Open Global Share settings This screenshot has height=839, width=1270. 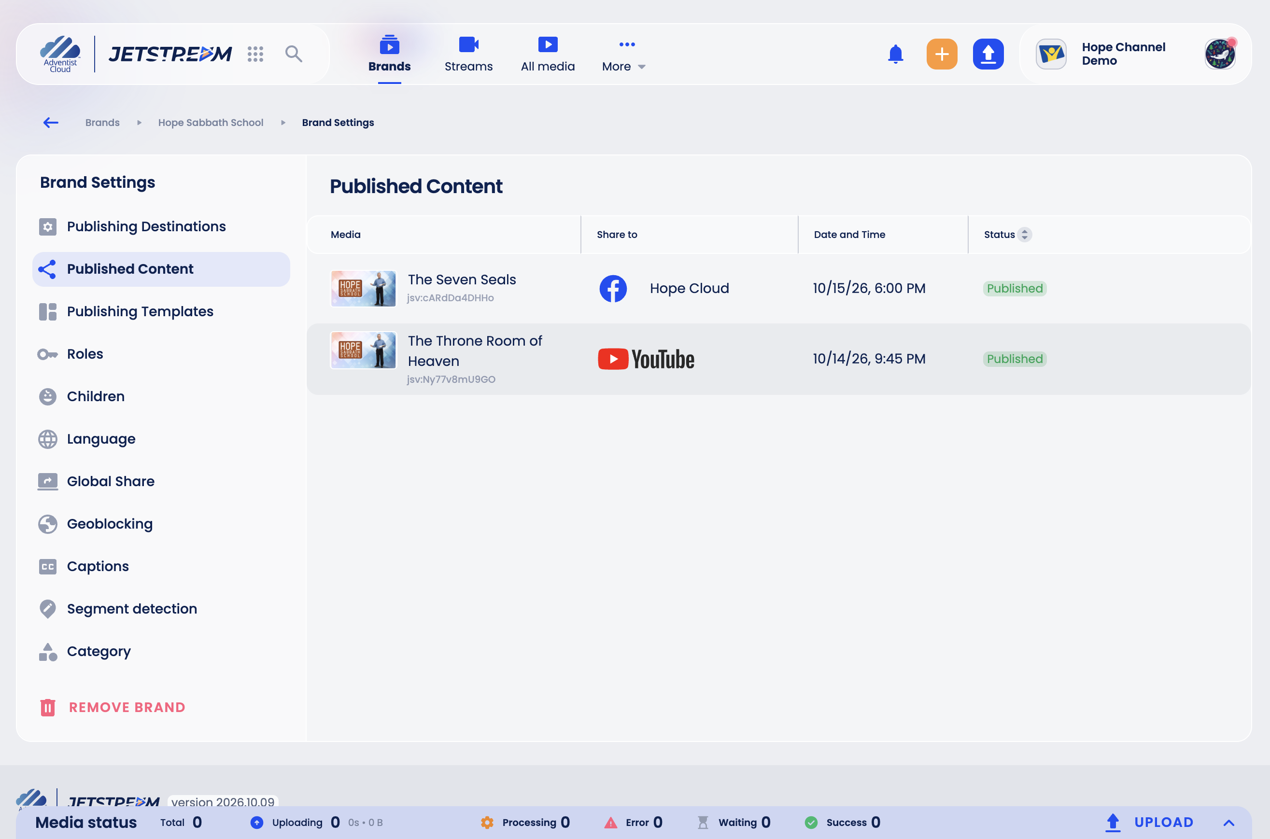pos(161,482)
